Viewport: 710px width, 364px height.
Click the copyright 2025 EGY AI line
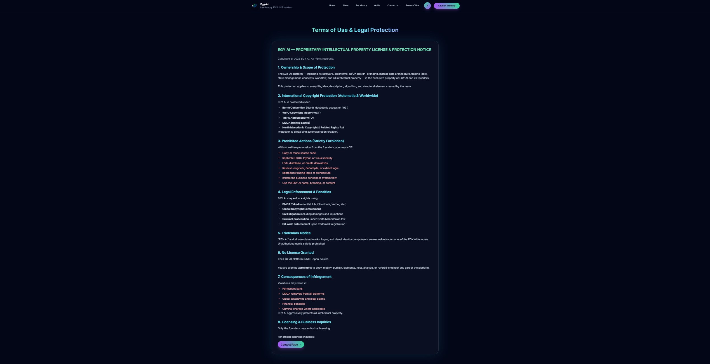pyautogui.click(x=305, y=59)
